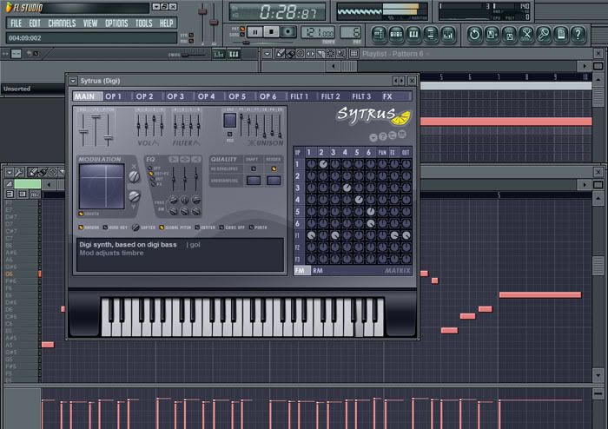Image resolution: width=608 pixels, height=429 pixels.
Task: Open the main title bar dropdown arrow
Action: click(x=155, y=7)
